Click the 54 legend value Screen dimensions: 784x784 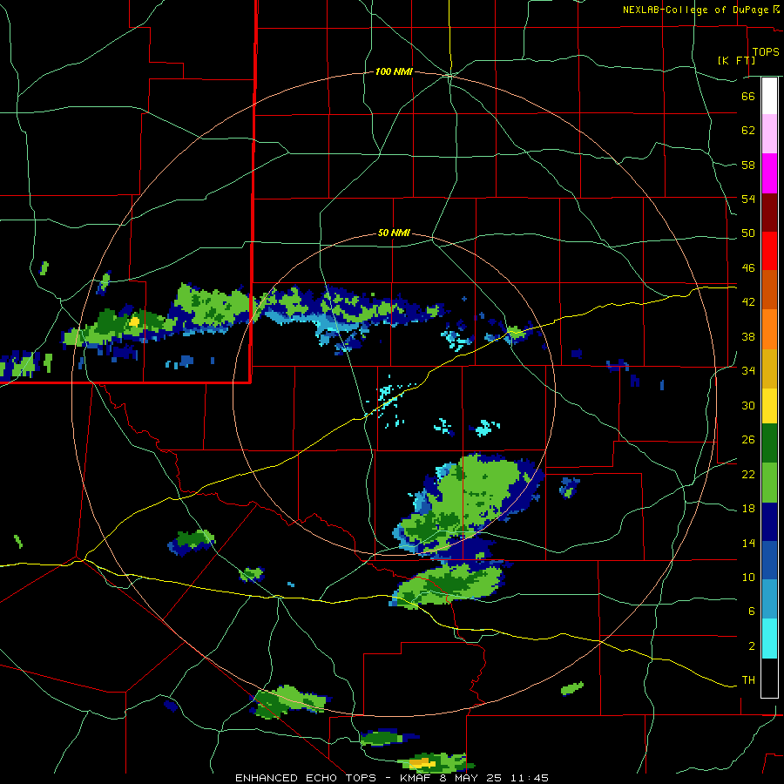[748, 199]
